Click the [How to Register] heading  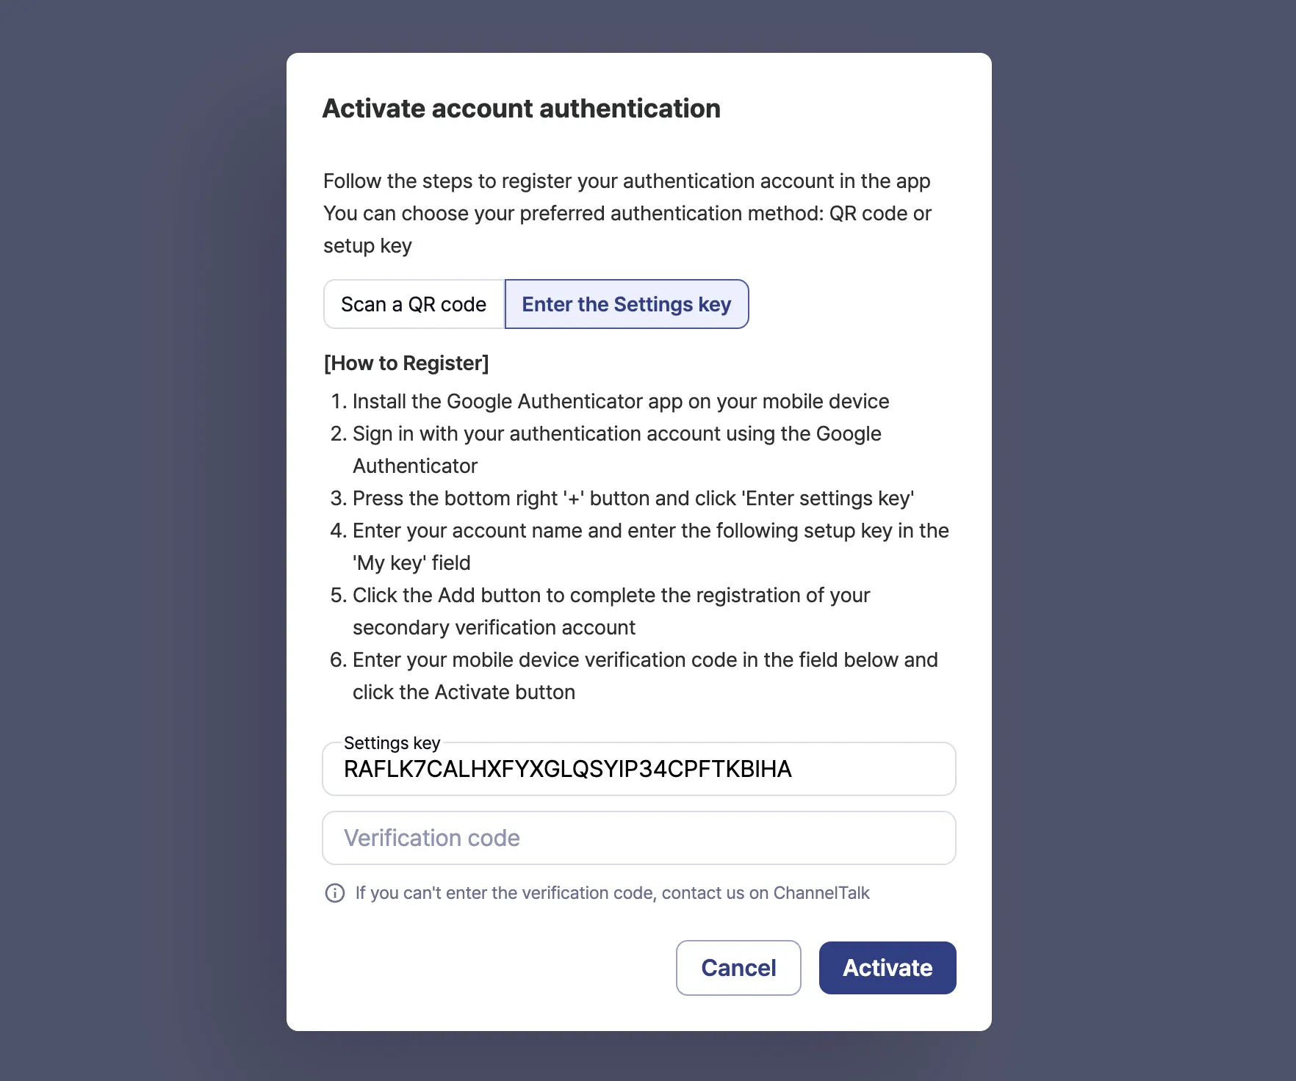(406, 363)
